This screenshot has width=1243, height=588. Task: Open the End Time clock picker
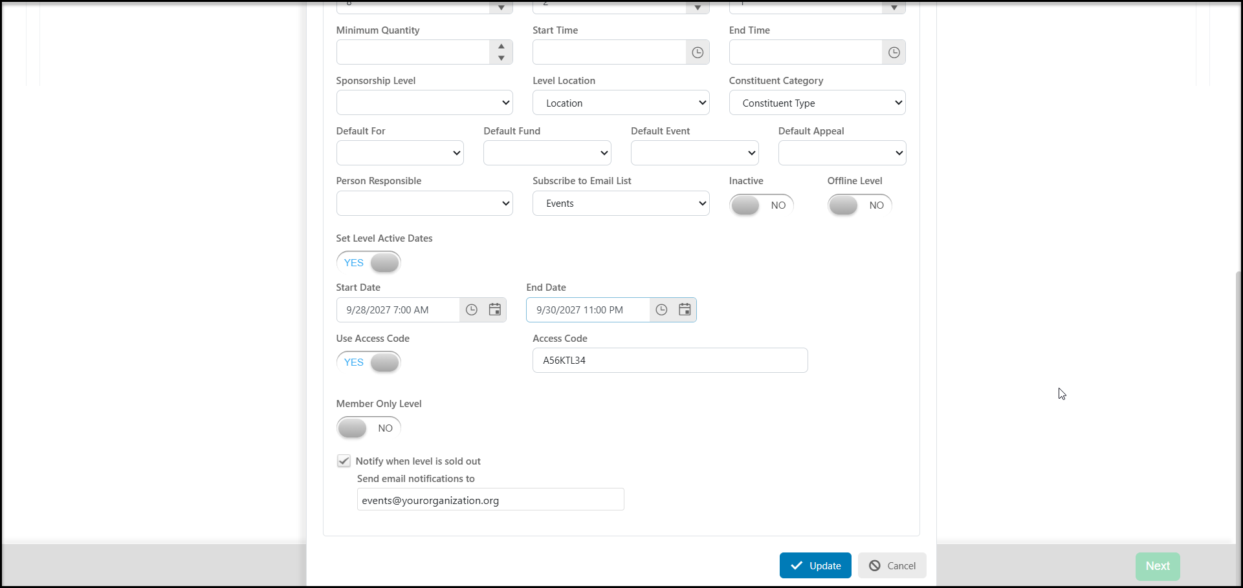tap(894, 52)
